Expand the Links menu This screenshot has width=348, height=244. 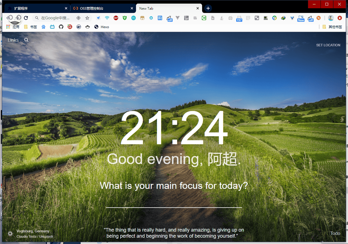coord(13,40)
